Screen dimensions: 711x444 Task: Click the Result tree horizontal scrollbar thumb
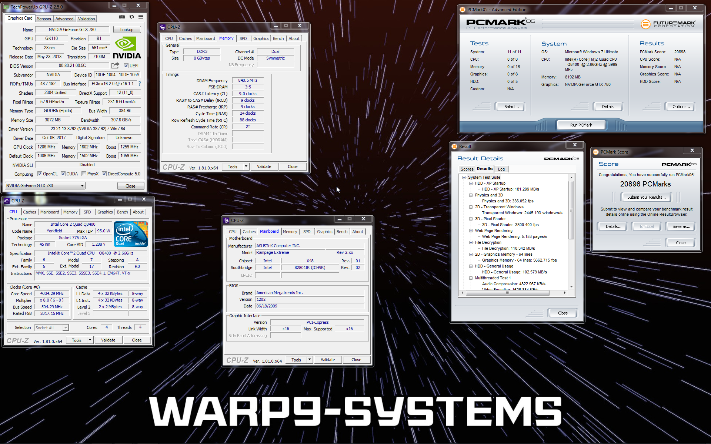click(507, 293)
